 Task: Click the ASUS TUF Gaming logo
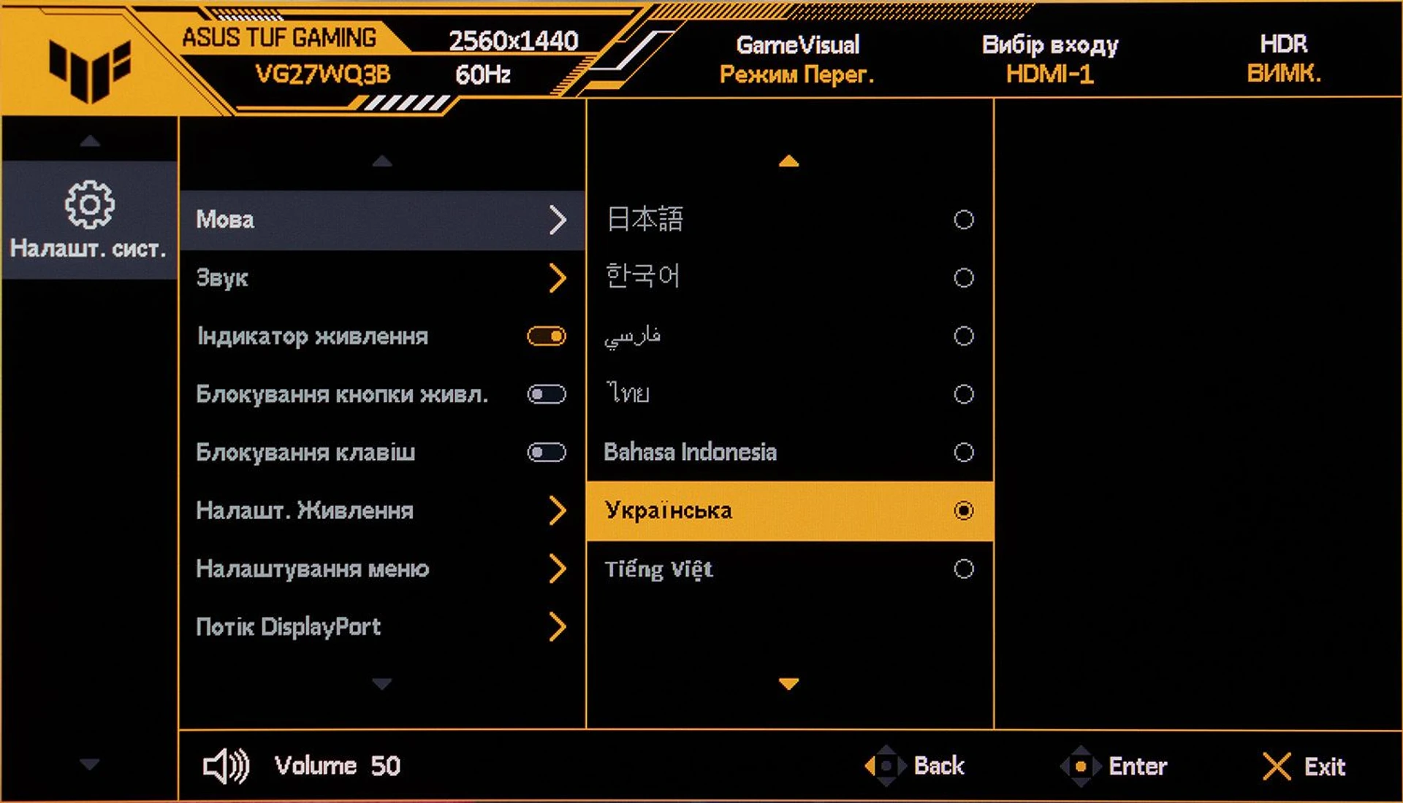pos(90,71)
